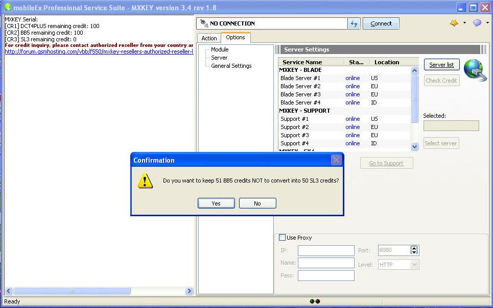The image size is (493, 308).
Task: Click the globe network server icon
Action: tap(475, 70)
